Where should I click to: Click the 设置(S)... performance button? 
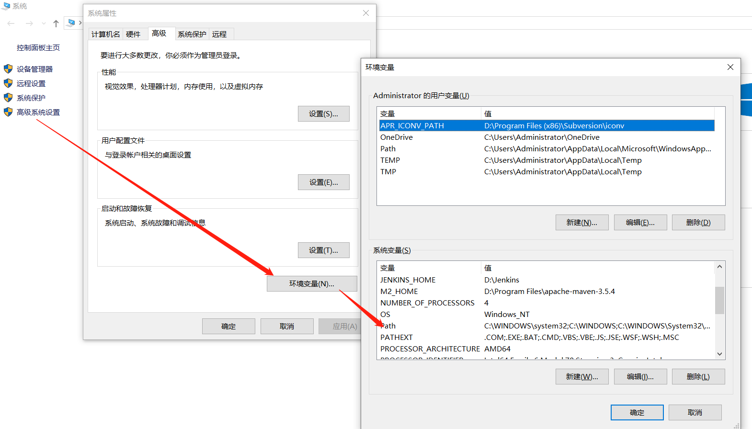tap(324, 114)
